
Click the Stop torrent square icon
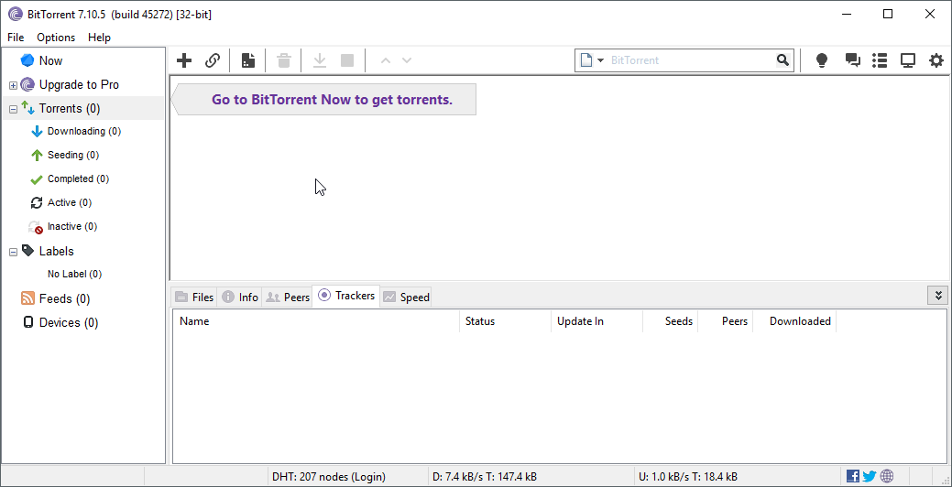point(347,60)
